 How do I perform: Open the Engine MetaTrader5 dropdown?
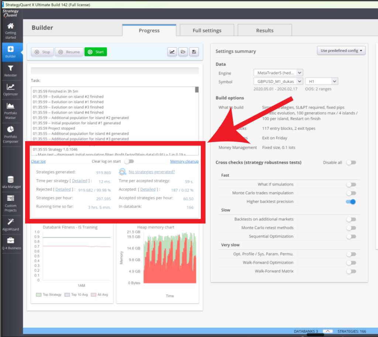[278, 73]
